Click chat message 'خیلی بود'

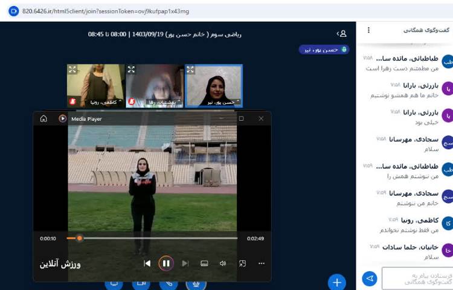point(427,123)
